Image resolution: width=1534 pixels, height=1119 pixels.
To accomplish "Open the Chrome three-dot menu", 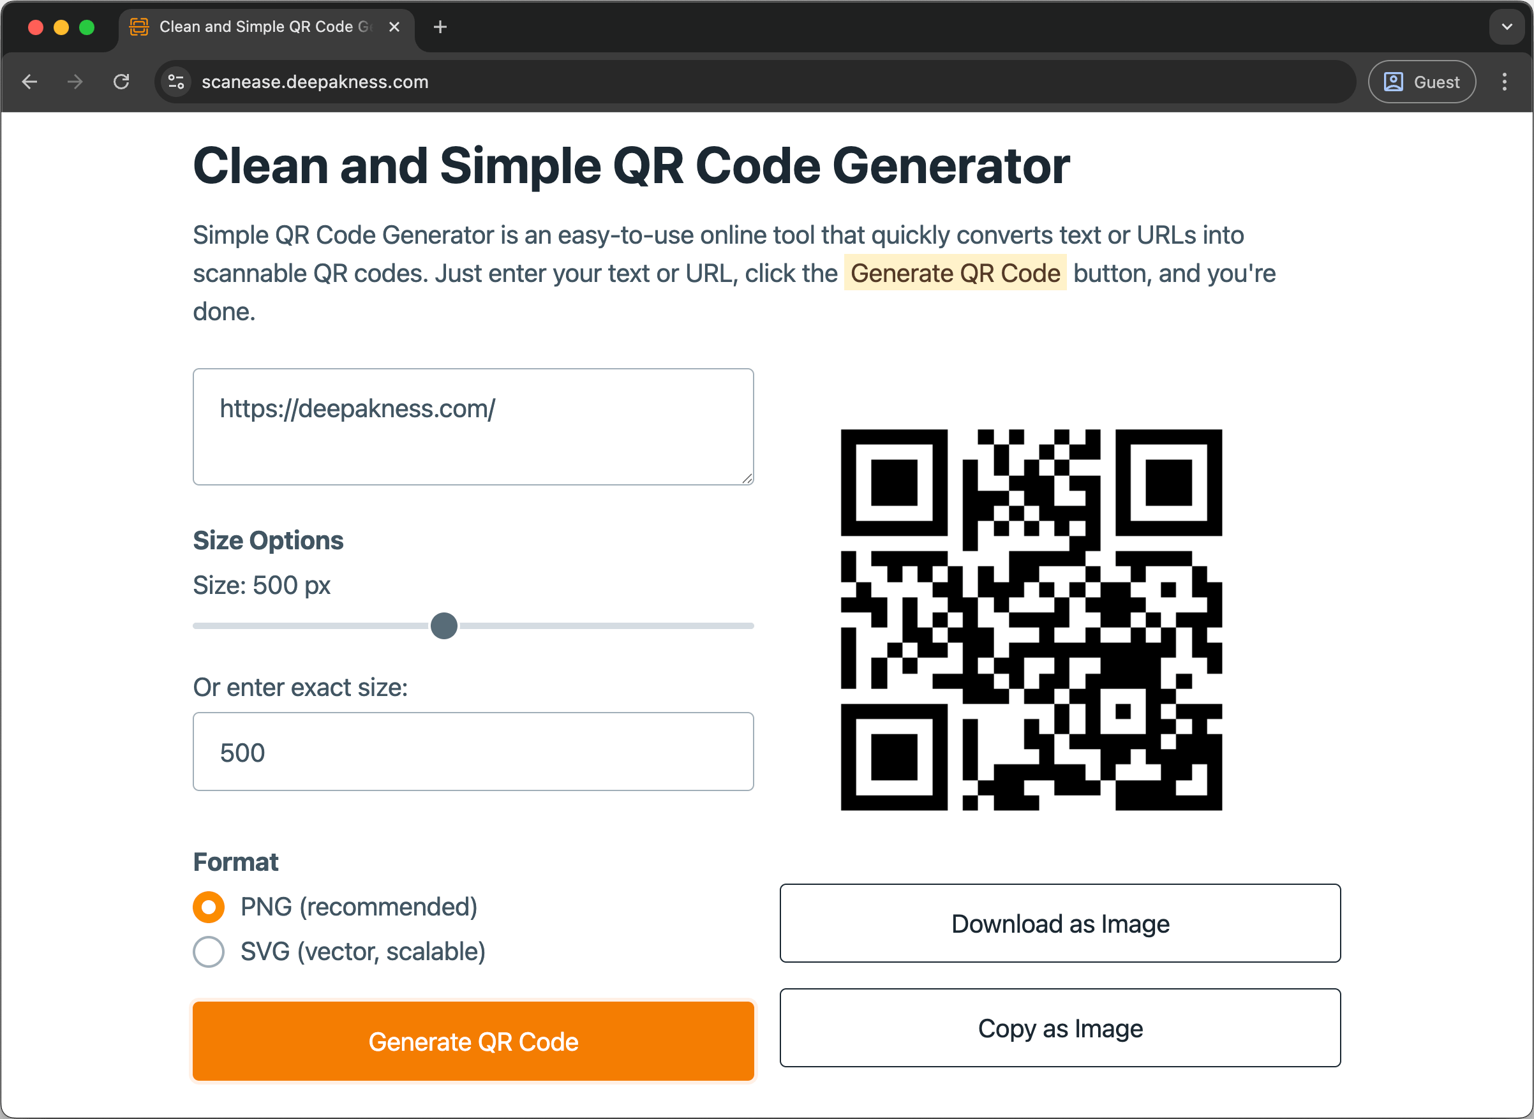I will (1504, 82).
